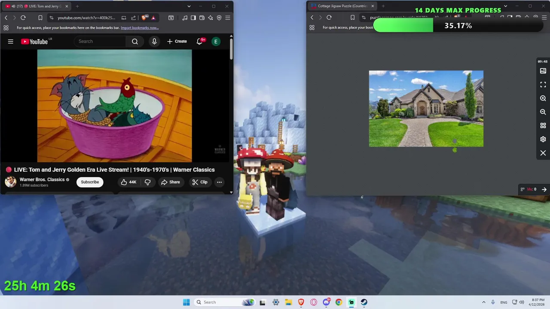Click the arrow next to the Mc: 0 counter
550x309 pixels.
544,189
